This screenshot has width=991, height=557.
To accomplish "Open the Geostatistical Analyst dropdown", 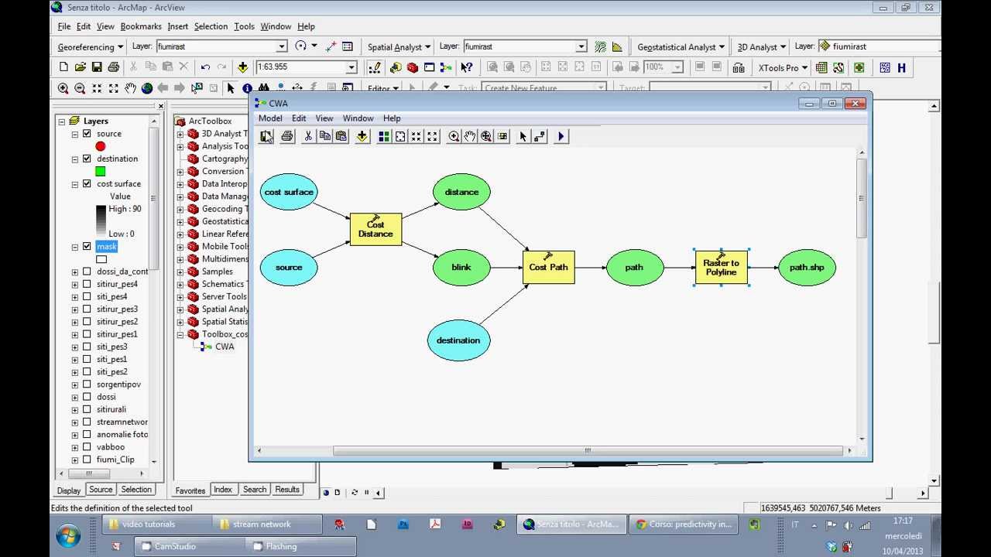I will point(681,47).
